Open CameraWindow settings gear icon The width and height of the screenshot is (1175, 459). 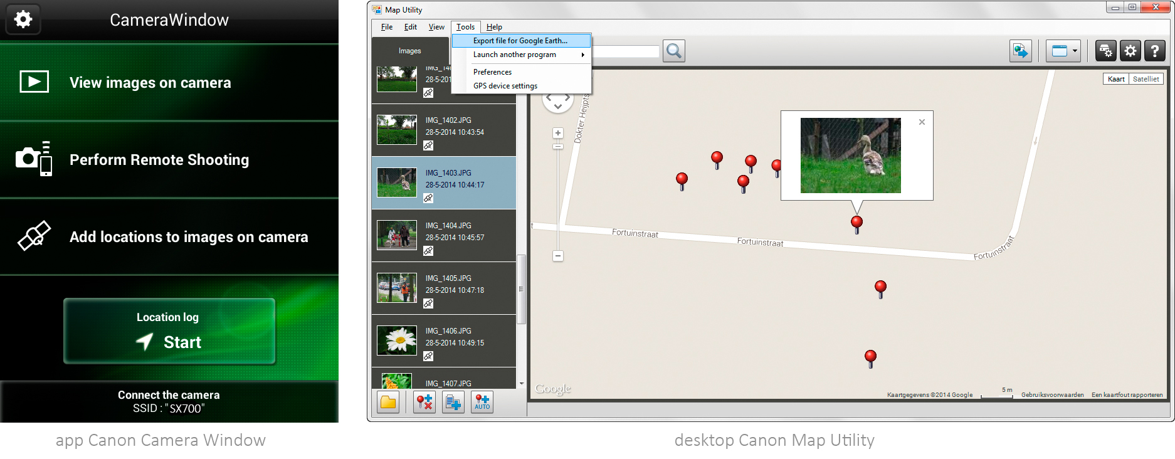(23, 19)
